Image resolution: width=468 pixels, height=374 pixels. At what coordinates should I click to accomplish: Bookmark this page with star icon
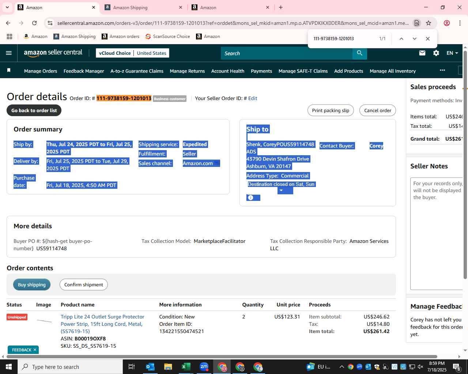429,23
